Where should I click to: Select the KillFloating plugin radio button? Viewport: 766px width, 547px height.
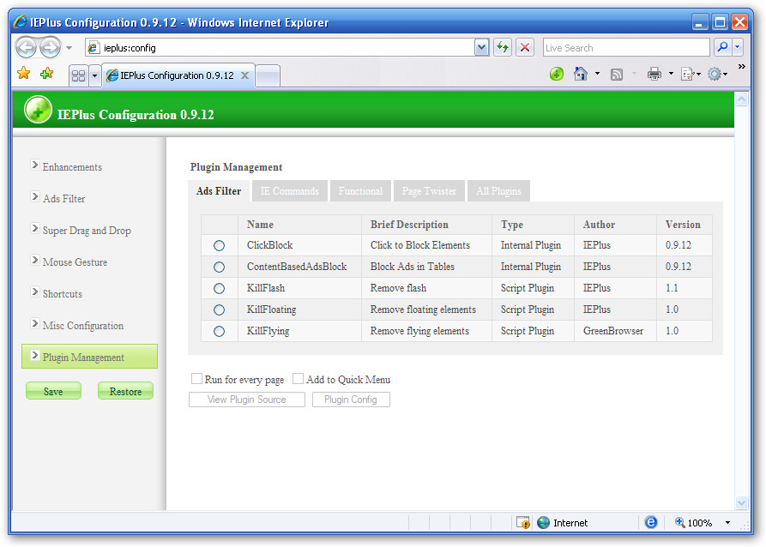pos(219,310)
